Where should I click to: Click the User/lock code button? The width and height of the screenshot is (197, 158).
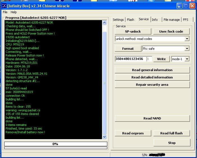[171, 31]
